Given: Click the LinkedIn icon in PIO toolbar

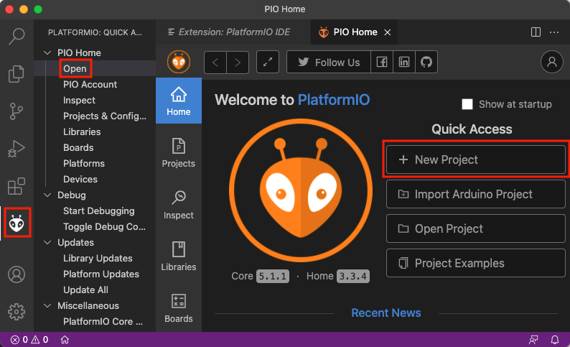Looking at the screenshot, I should tap(405, 63).
